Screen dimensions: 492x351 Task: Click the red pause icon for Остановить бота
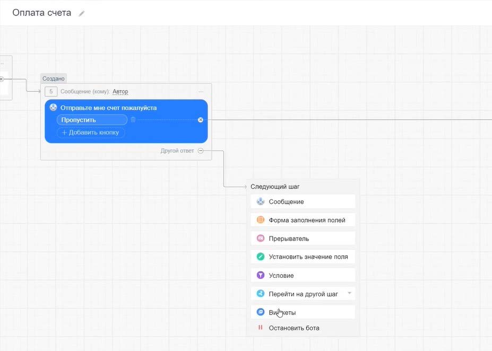tap(260, 328)
